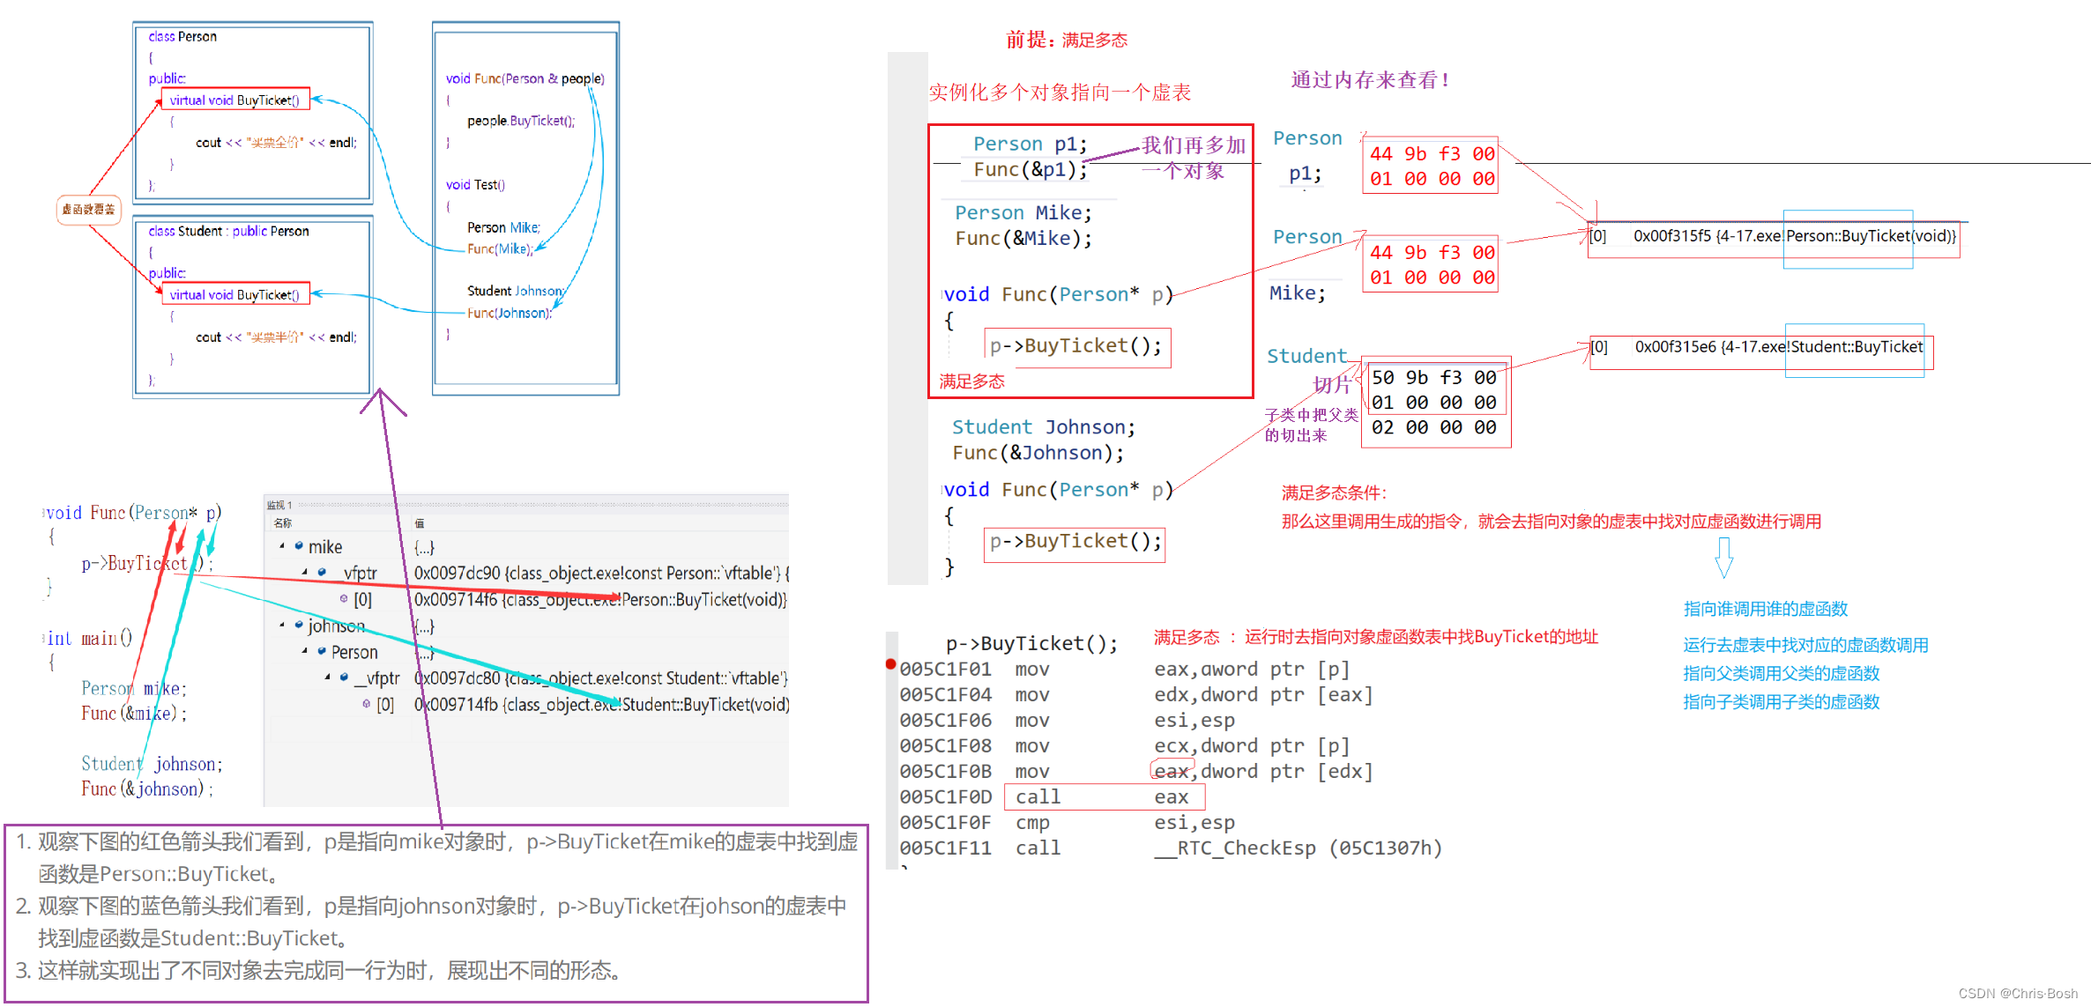Image resolution: width=2091 pixels, height=1007 pixels.
Task: Select the 监视 1 watch panel title
Action: [x=279, y=505]
